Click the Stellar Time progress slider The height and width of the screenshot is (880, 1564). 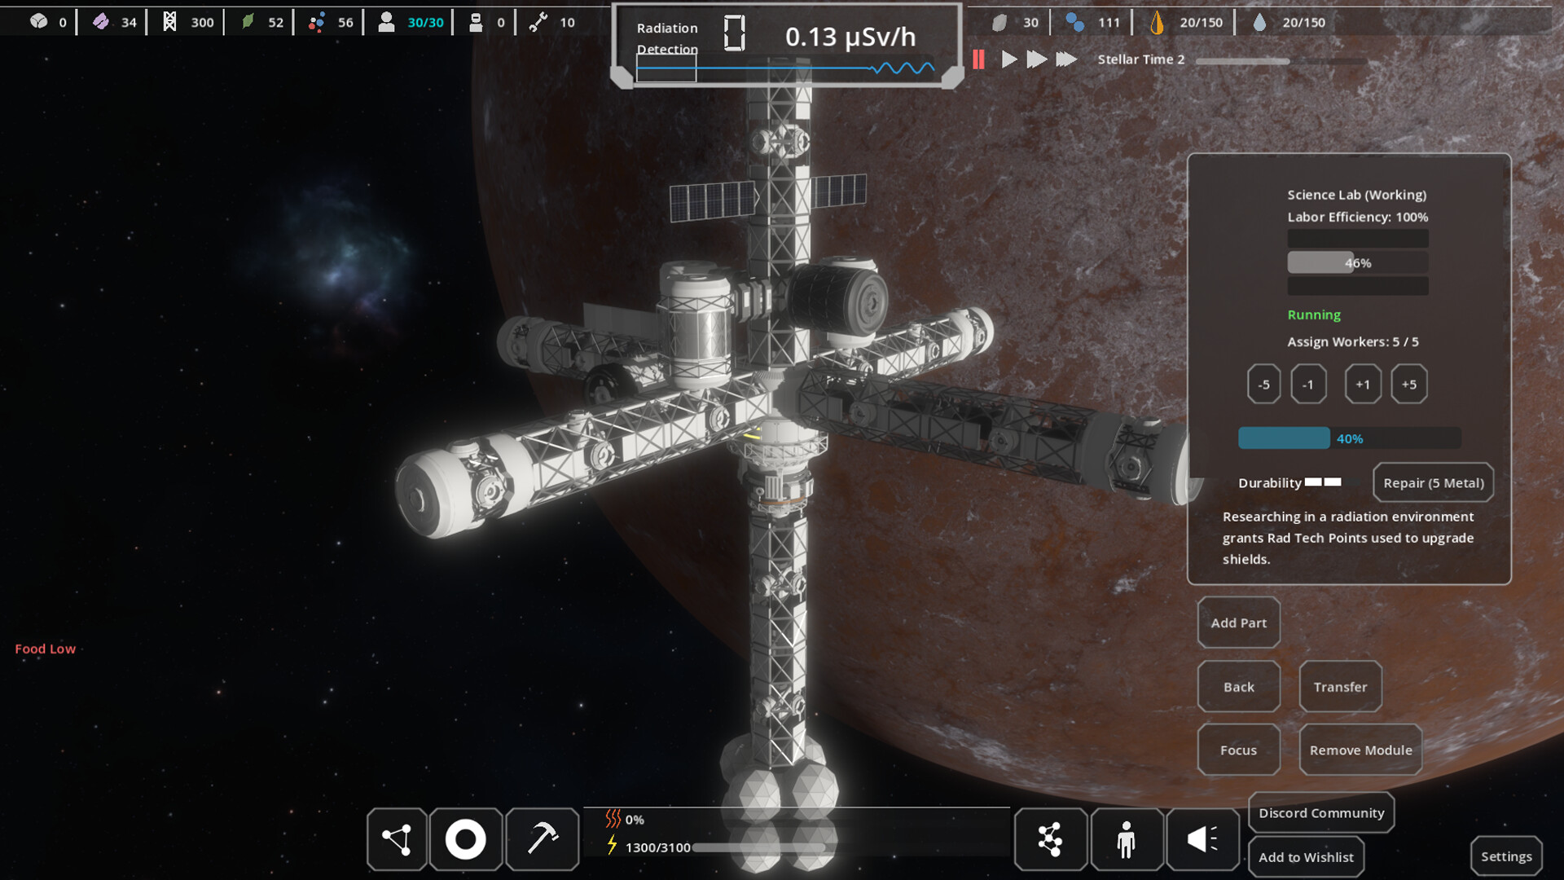pos(1281,61)
